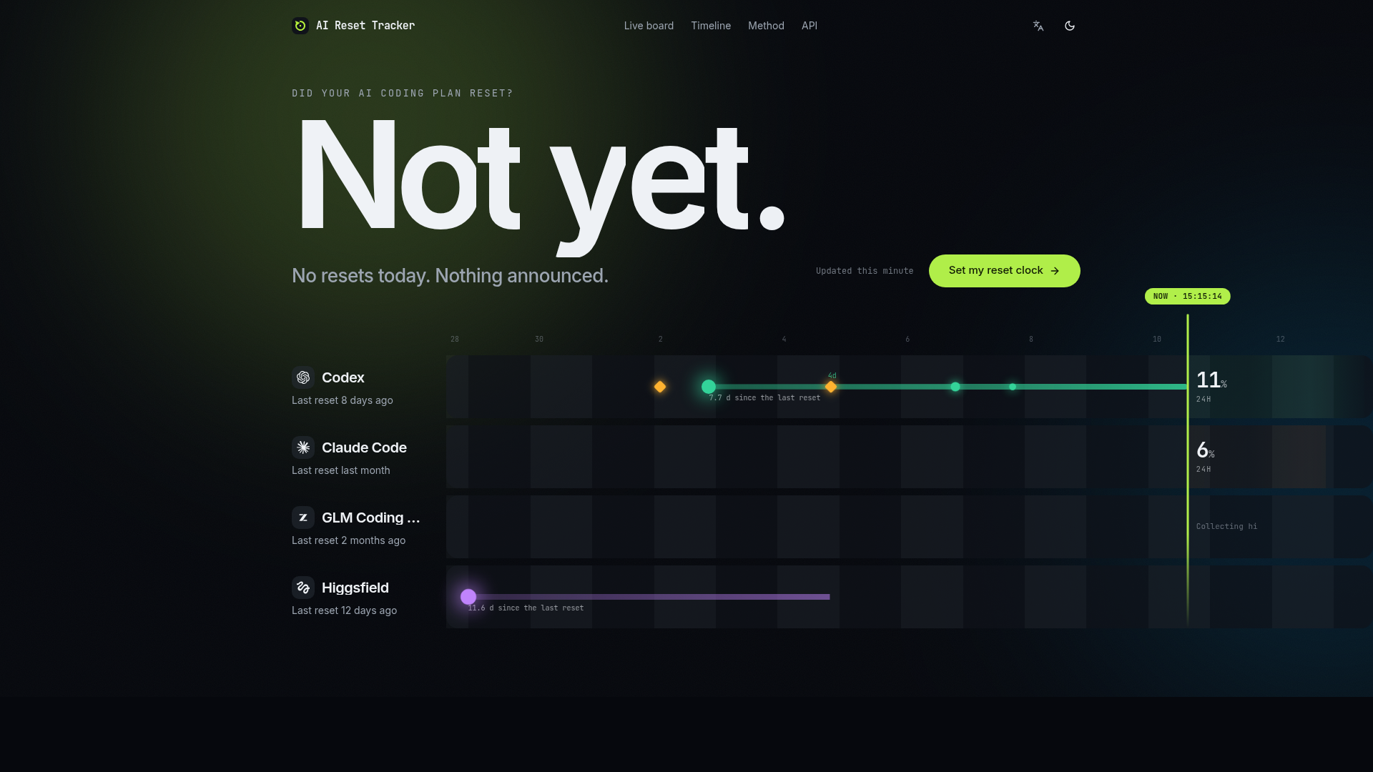
Task: Toggle dark mode moon icon
Action: click(1070, 26)
